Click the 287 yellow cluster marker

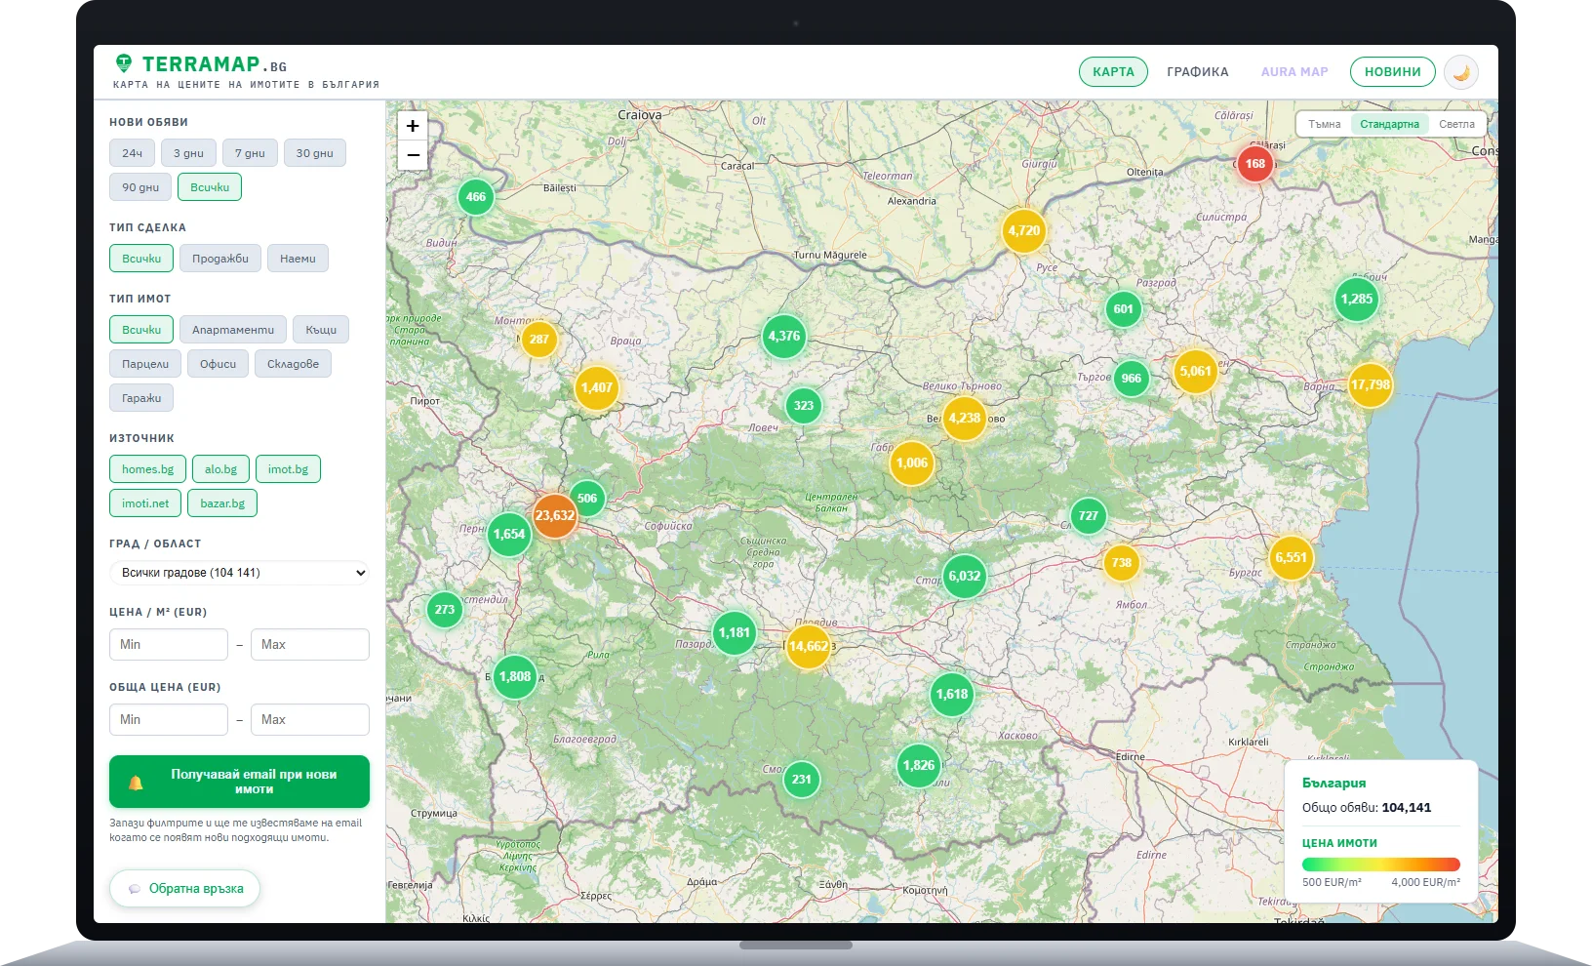(539, 340)
